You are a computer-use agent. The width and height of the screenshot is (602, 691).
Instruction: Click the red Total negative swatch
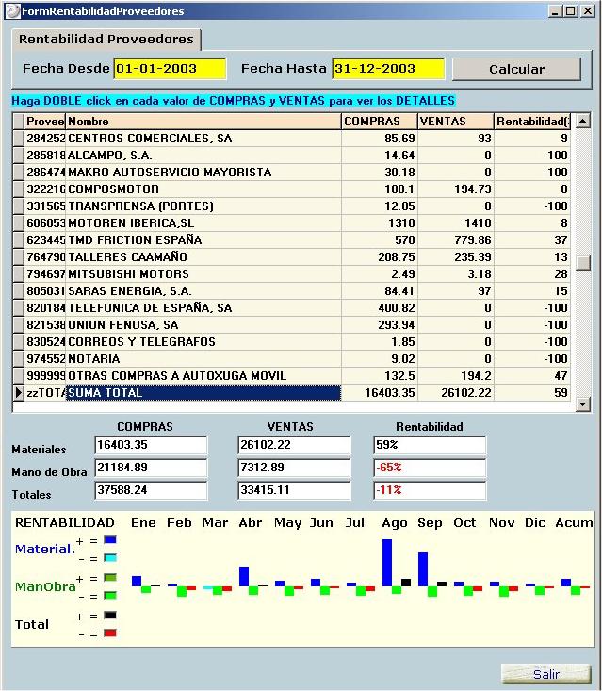(x=110, y=633)
